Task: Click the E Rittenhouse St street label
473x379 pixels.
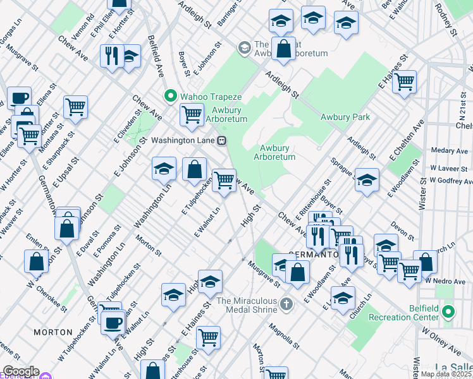Action: coord(314,200)
